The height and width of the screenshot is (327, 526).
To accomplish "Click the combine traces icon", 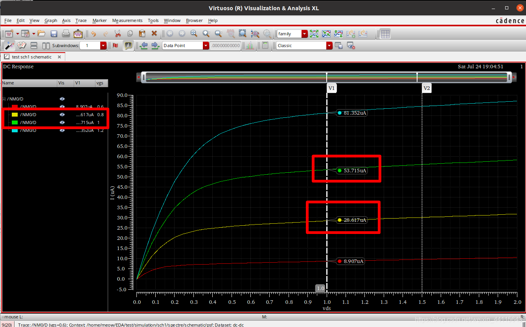I will tap(326, 34).
